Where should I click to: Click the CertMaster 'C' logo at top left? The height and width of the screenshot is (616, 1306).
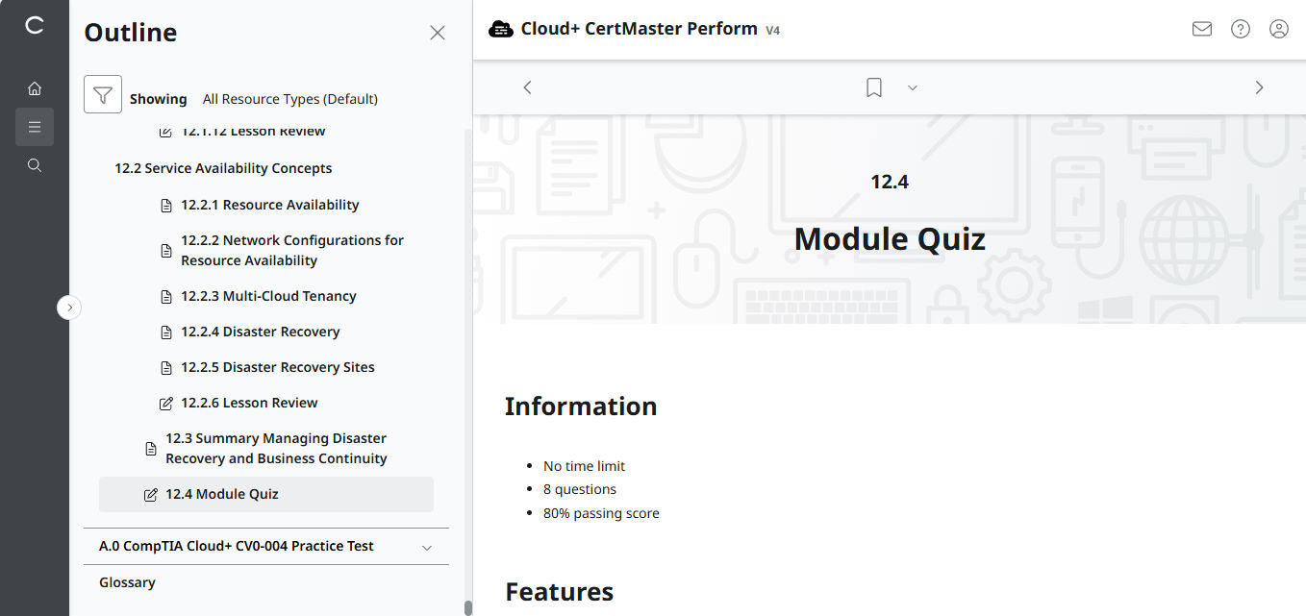click(x=35, y=26)
